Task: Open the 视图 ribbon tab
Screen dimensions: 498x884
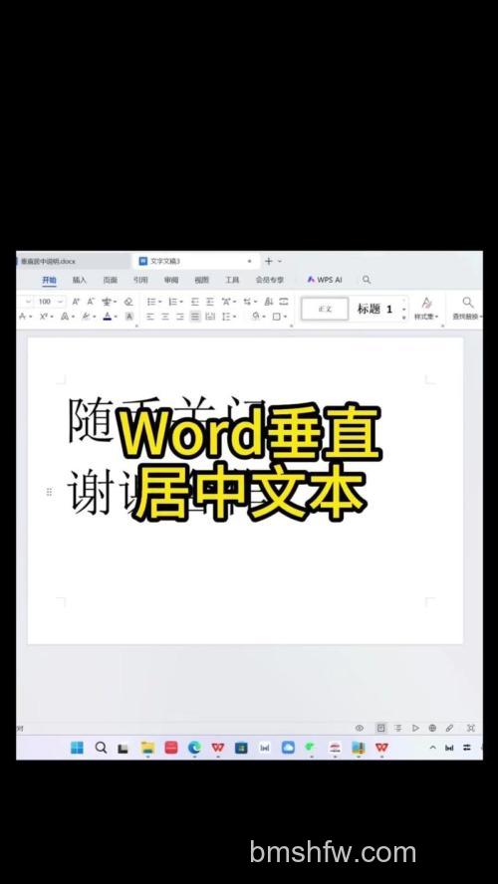Action: (202, 280)
